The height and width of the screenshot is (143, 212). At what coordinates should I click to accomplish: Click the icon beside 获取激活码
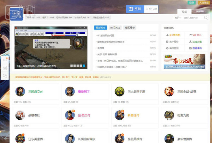[x=190, y=48]
